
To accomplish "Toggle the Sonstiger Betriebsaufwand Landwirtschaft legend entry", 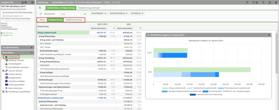I will pos(181,91).
